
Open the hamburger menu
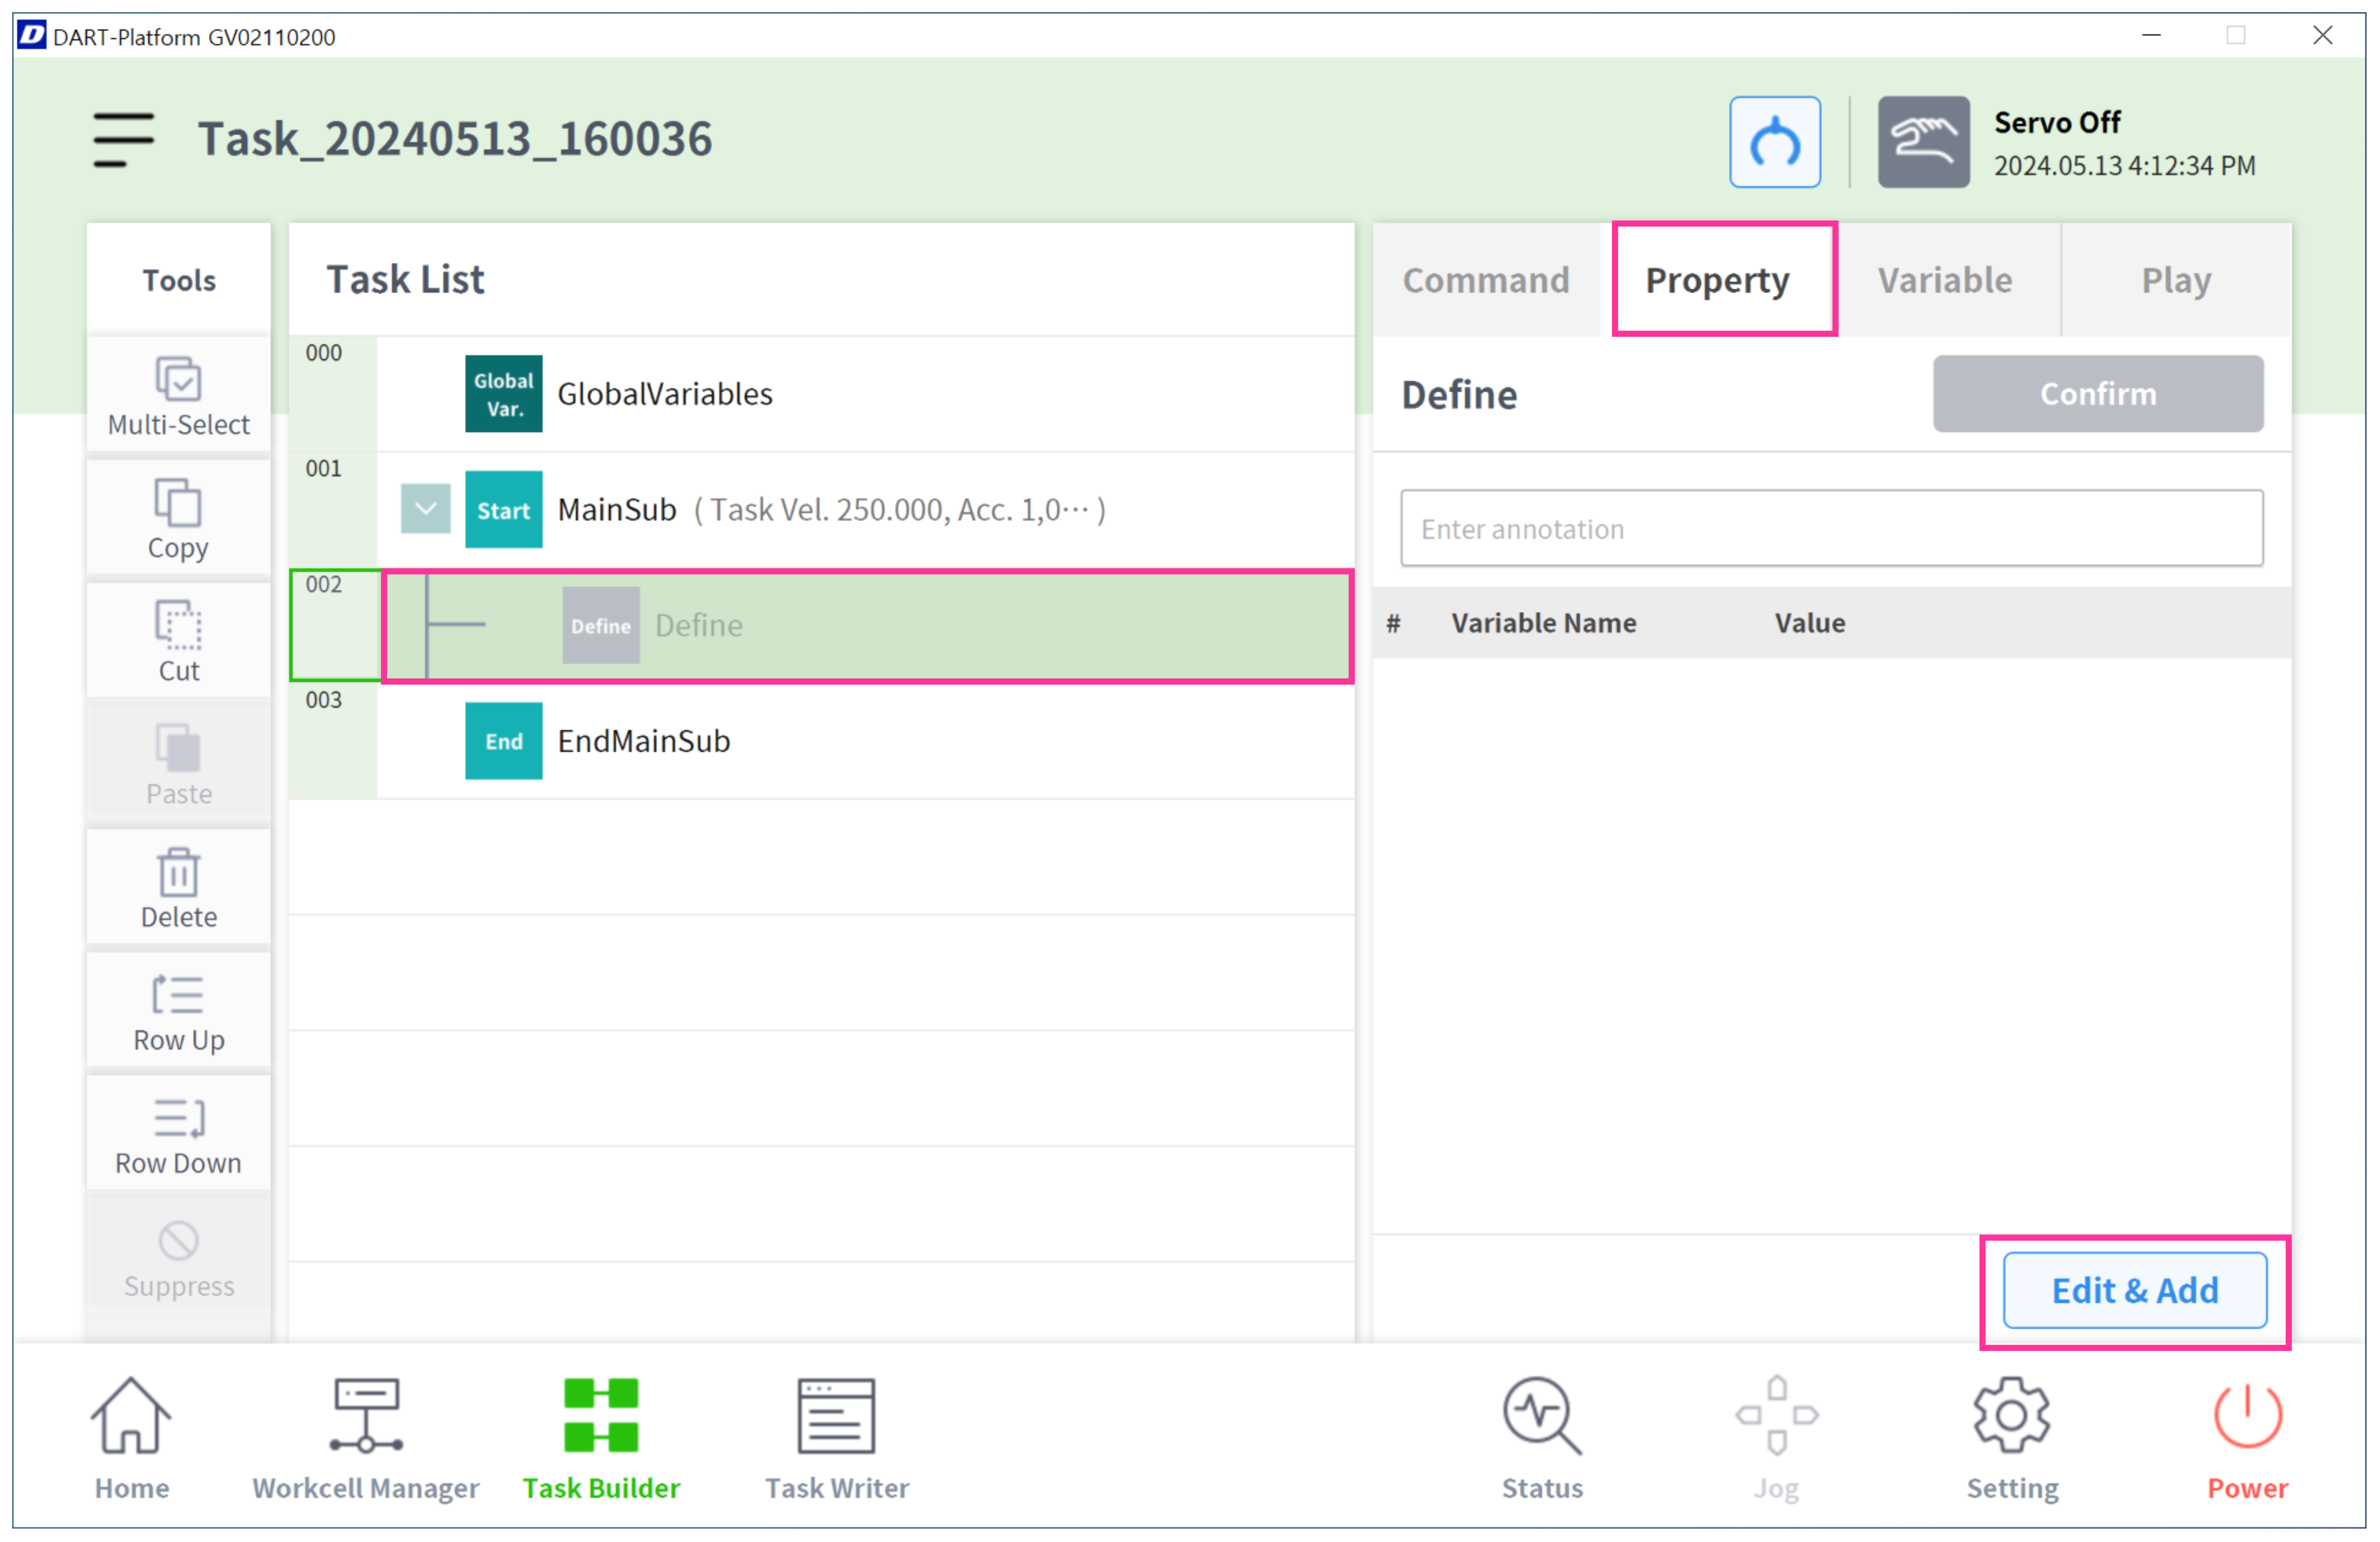123,139
